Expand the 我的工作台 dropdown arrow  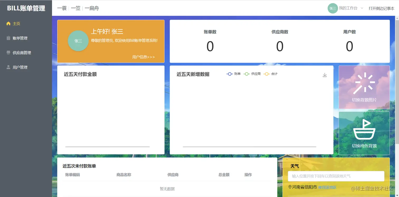click(362, 8)
